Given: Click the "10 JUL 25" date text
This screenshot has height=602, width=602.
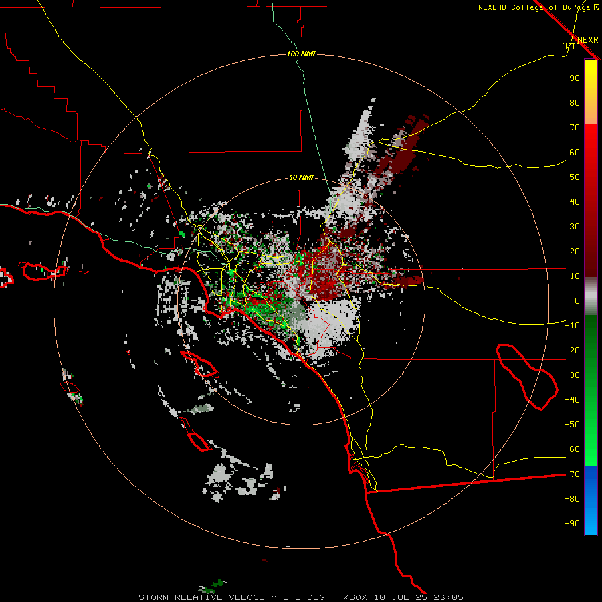Looking at the screenshot, I should point(401,597).
